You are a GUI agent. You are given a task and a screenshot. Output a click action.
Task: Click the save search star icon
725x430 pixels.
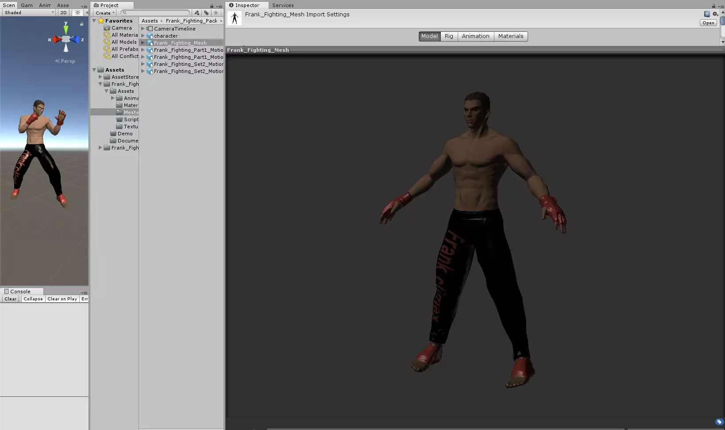(x=216, y=13)
